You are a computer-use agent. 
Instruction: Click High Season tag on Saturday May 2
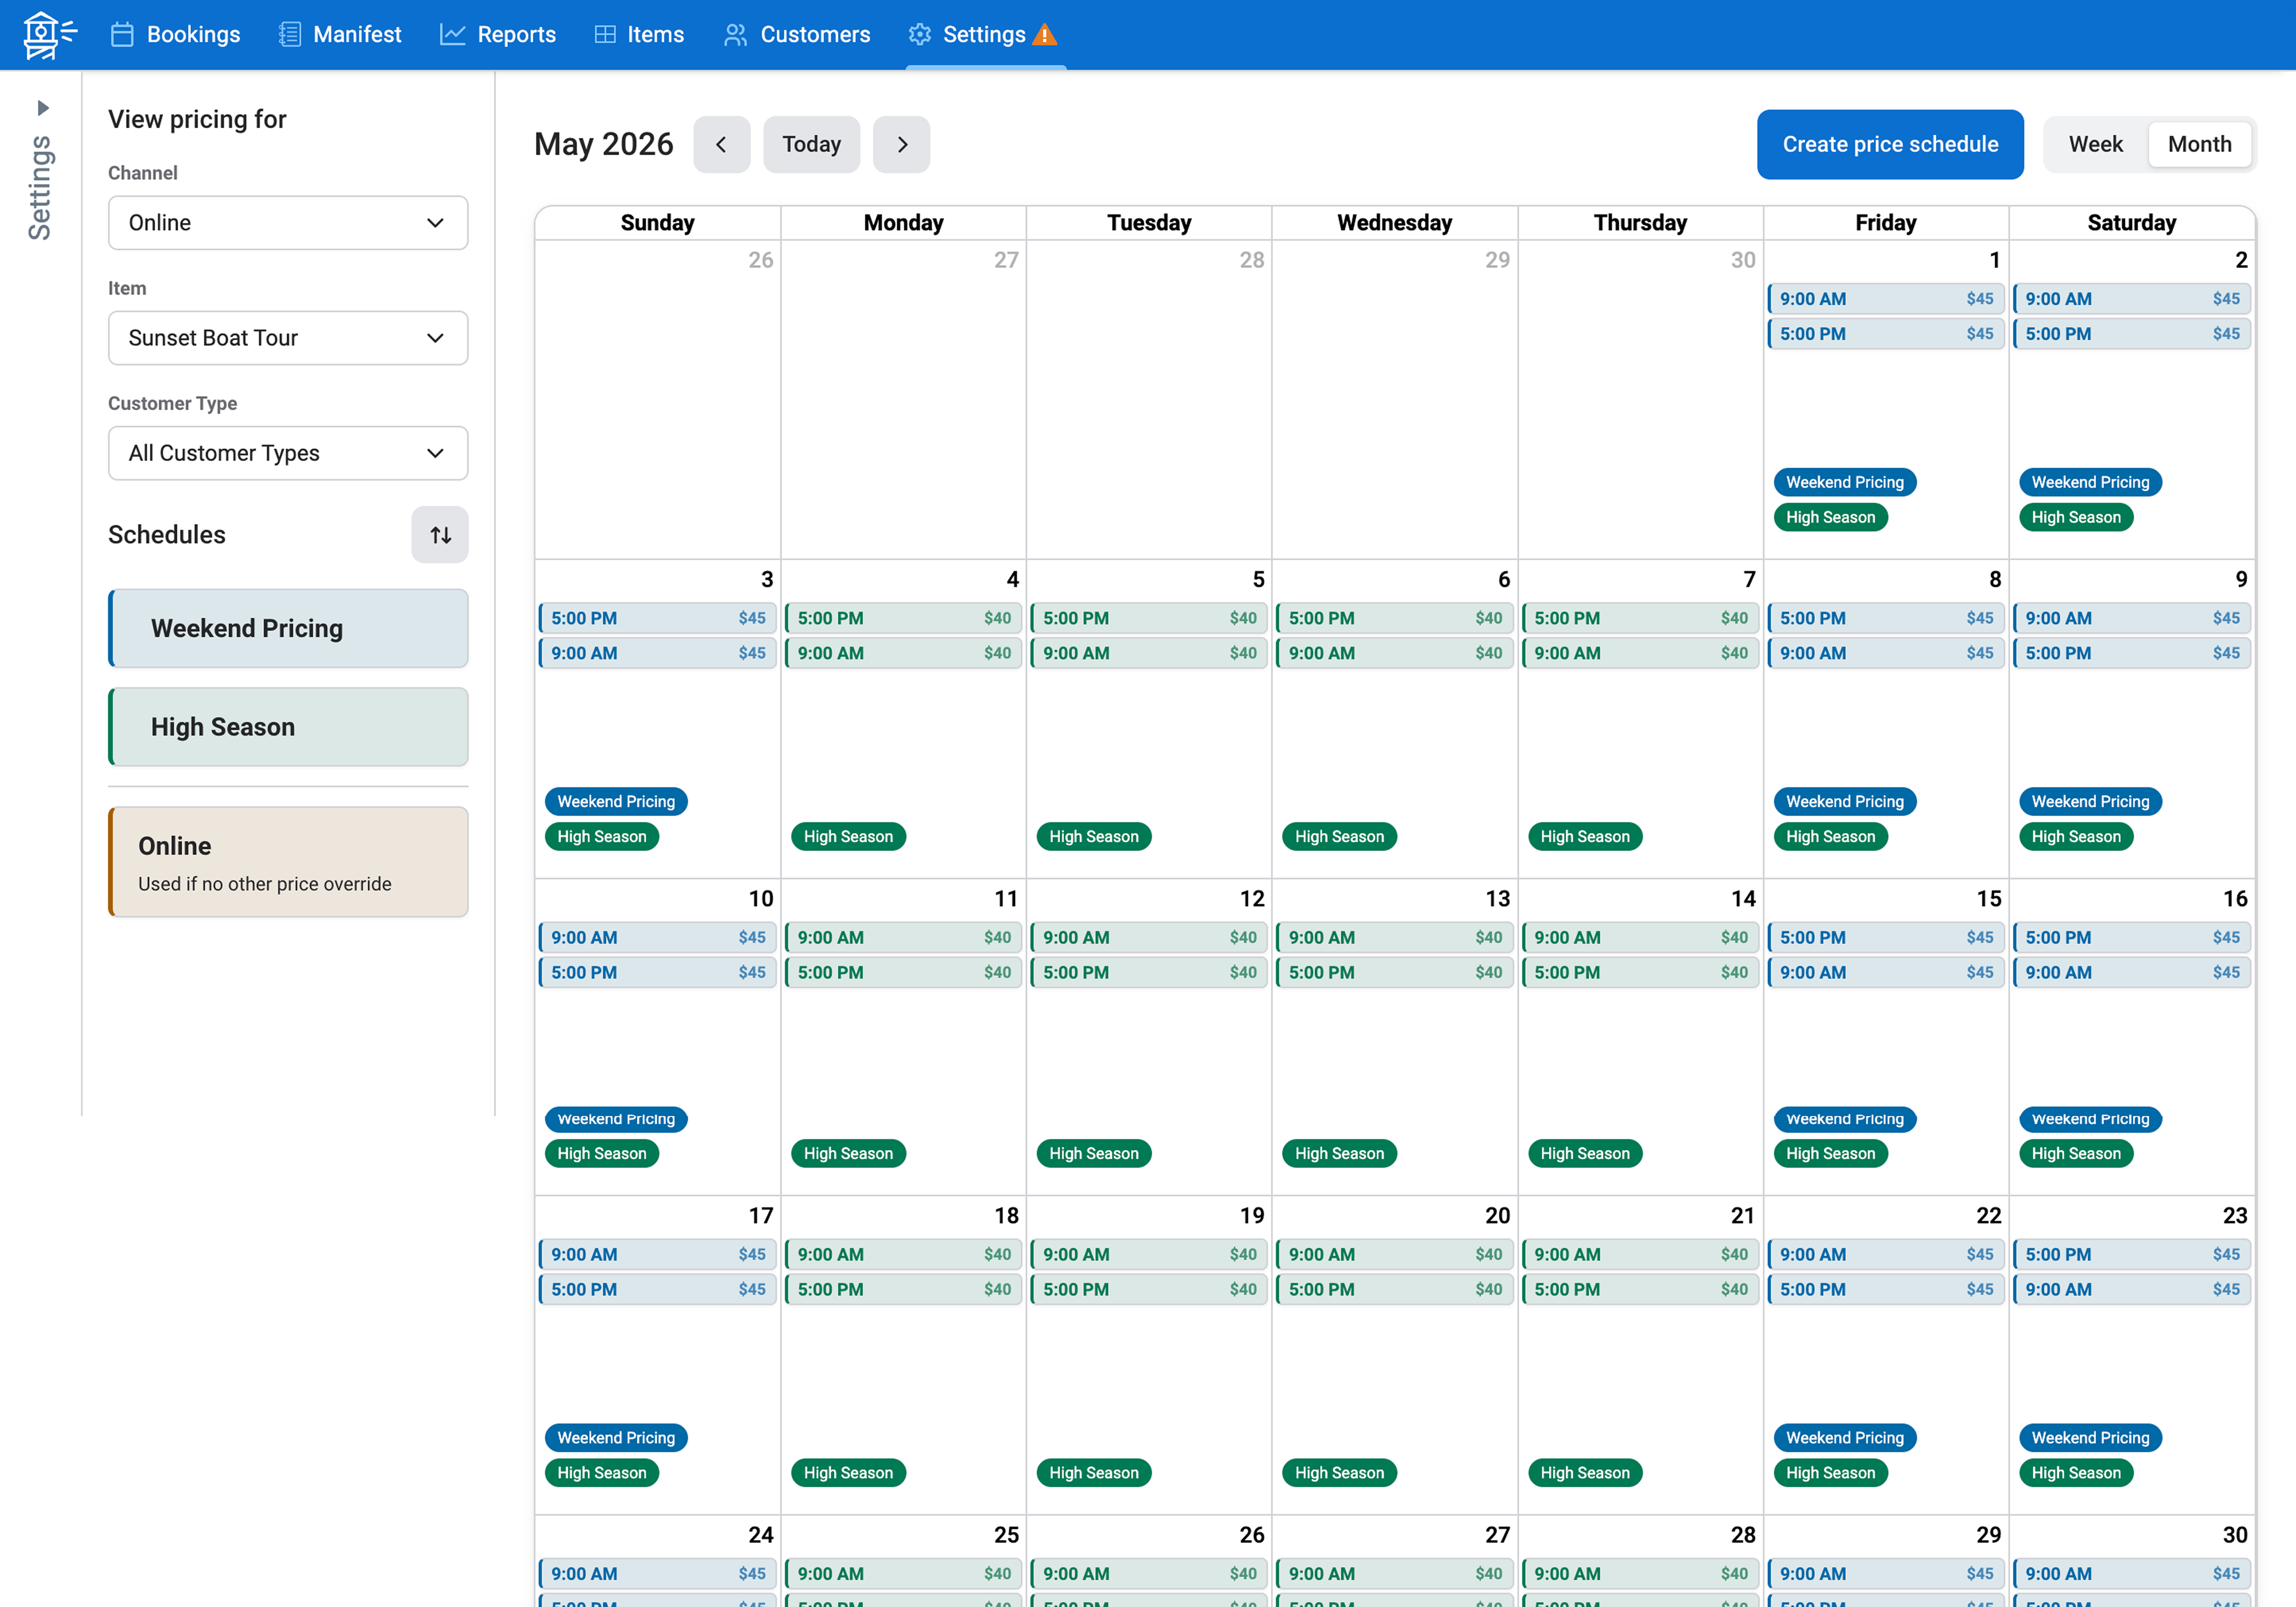2076,517
